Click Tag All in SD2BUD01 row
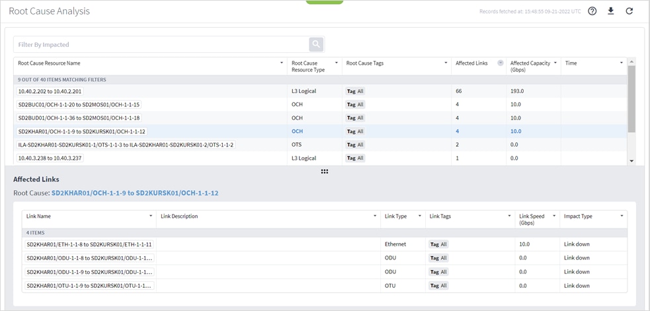The height and width of the screenshot is (311, 650). (355, 118)
